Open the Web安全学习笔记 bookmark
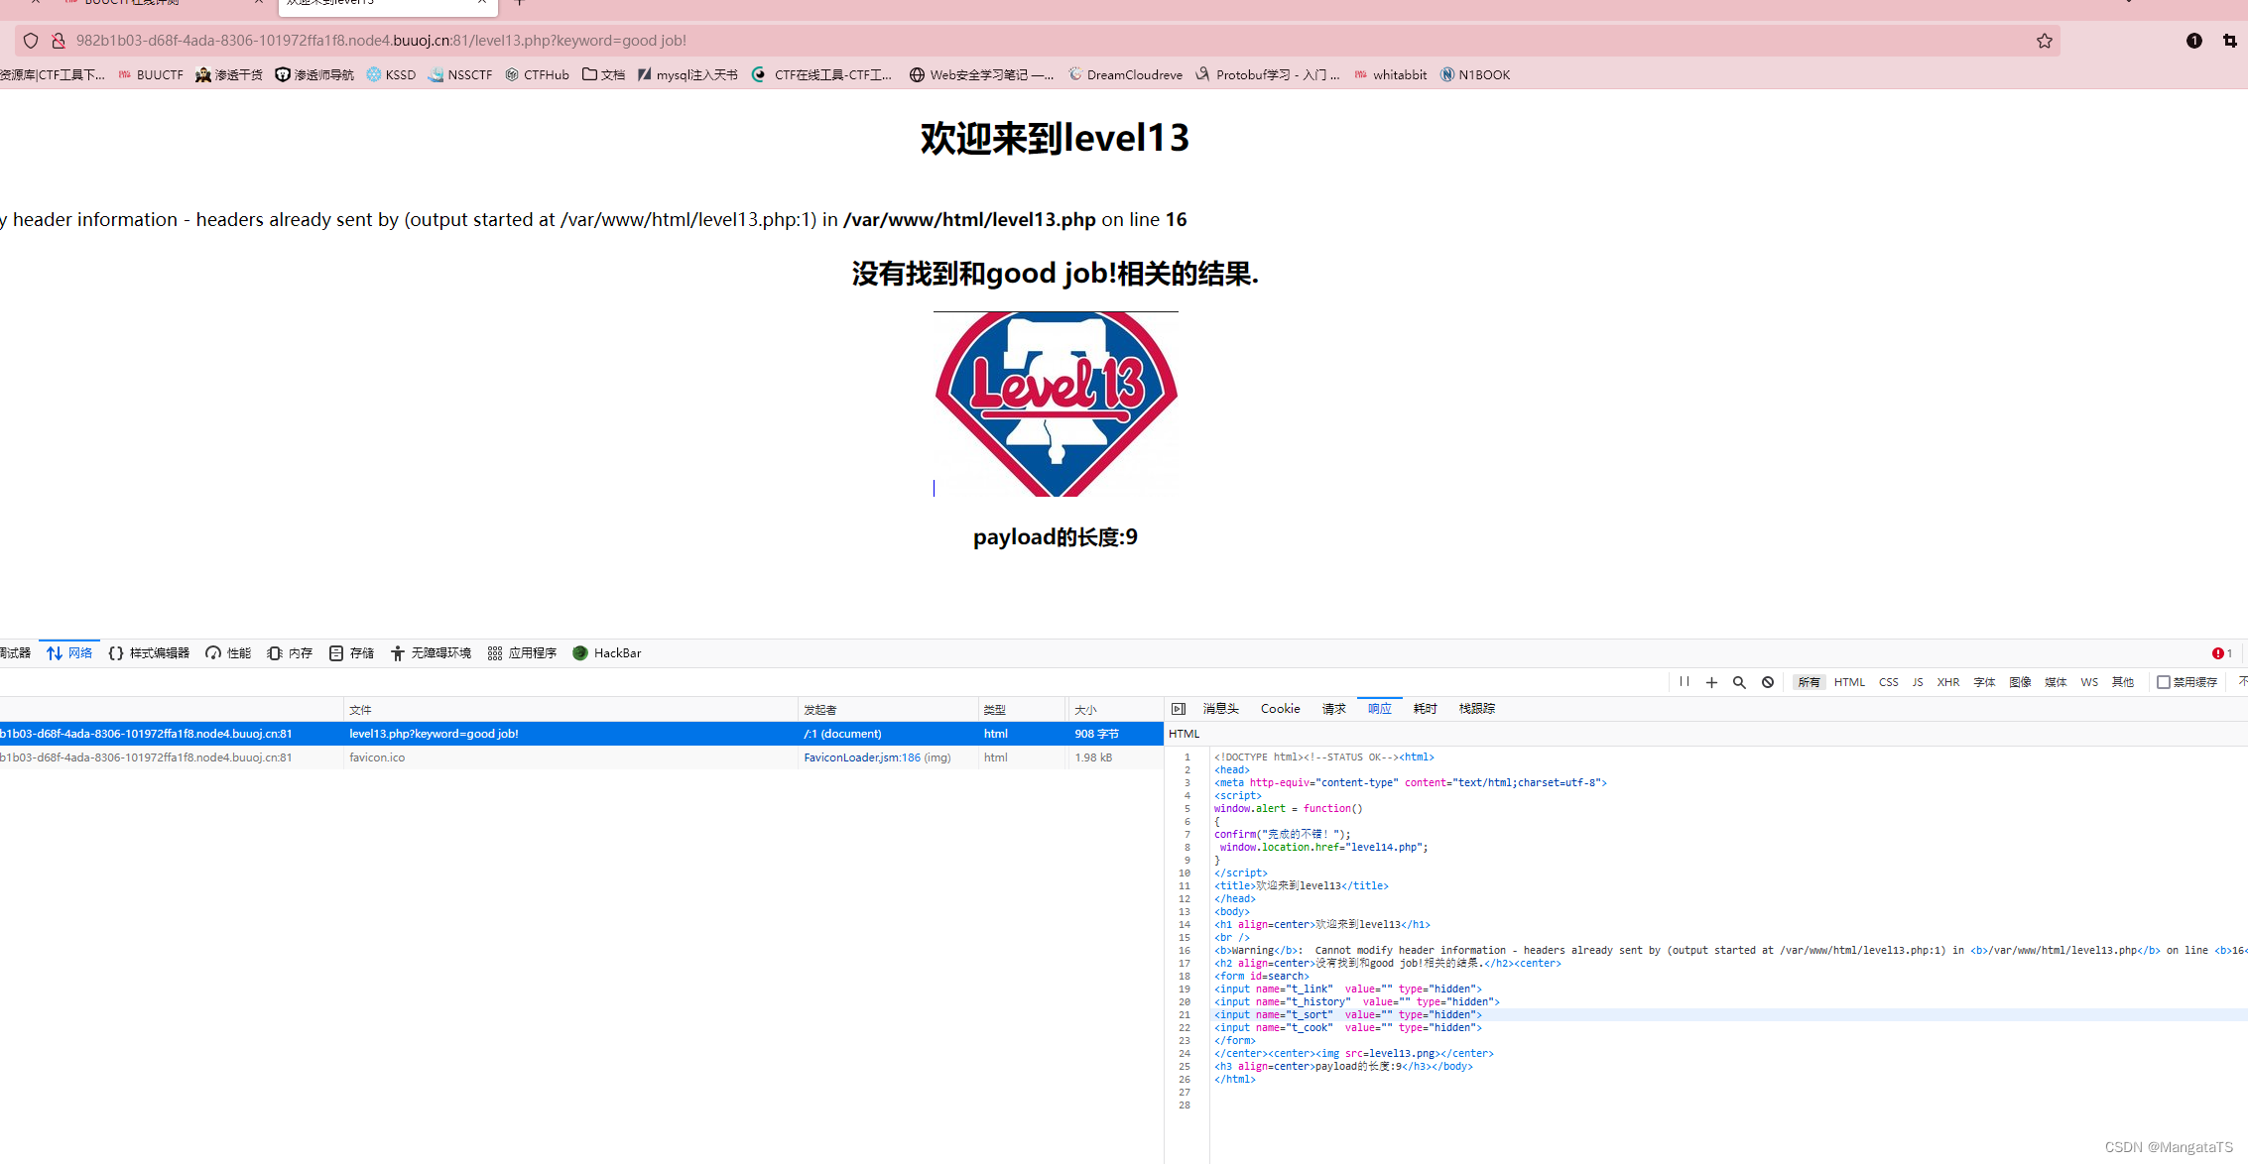The width and height of the screenshot is (2248, 1164). click(982, 74)
